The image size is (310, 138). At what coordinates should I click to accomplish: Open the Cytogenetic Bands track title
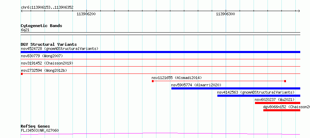point(41,26)
